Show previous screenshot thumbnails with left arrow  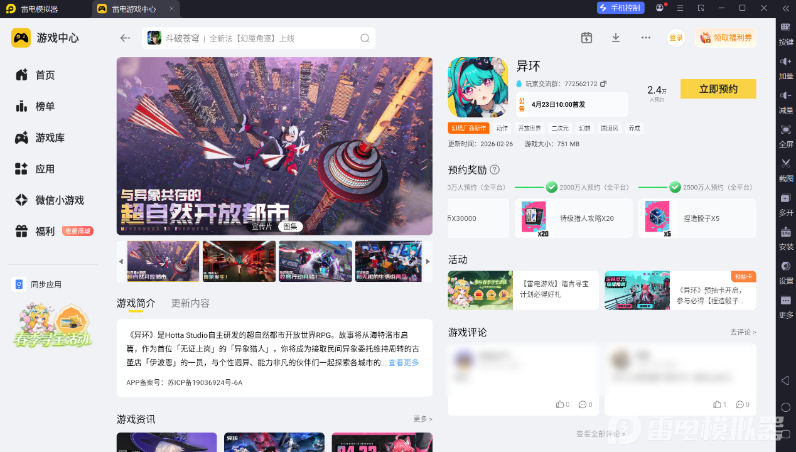pyautogui.click(x=121, y=261)
